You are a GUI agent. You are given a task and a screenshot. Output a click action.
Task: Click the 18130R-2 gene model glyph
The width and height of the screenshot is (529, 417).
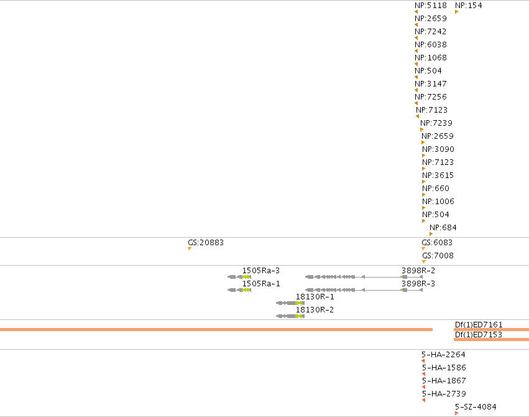290,316
